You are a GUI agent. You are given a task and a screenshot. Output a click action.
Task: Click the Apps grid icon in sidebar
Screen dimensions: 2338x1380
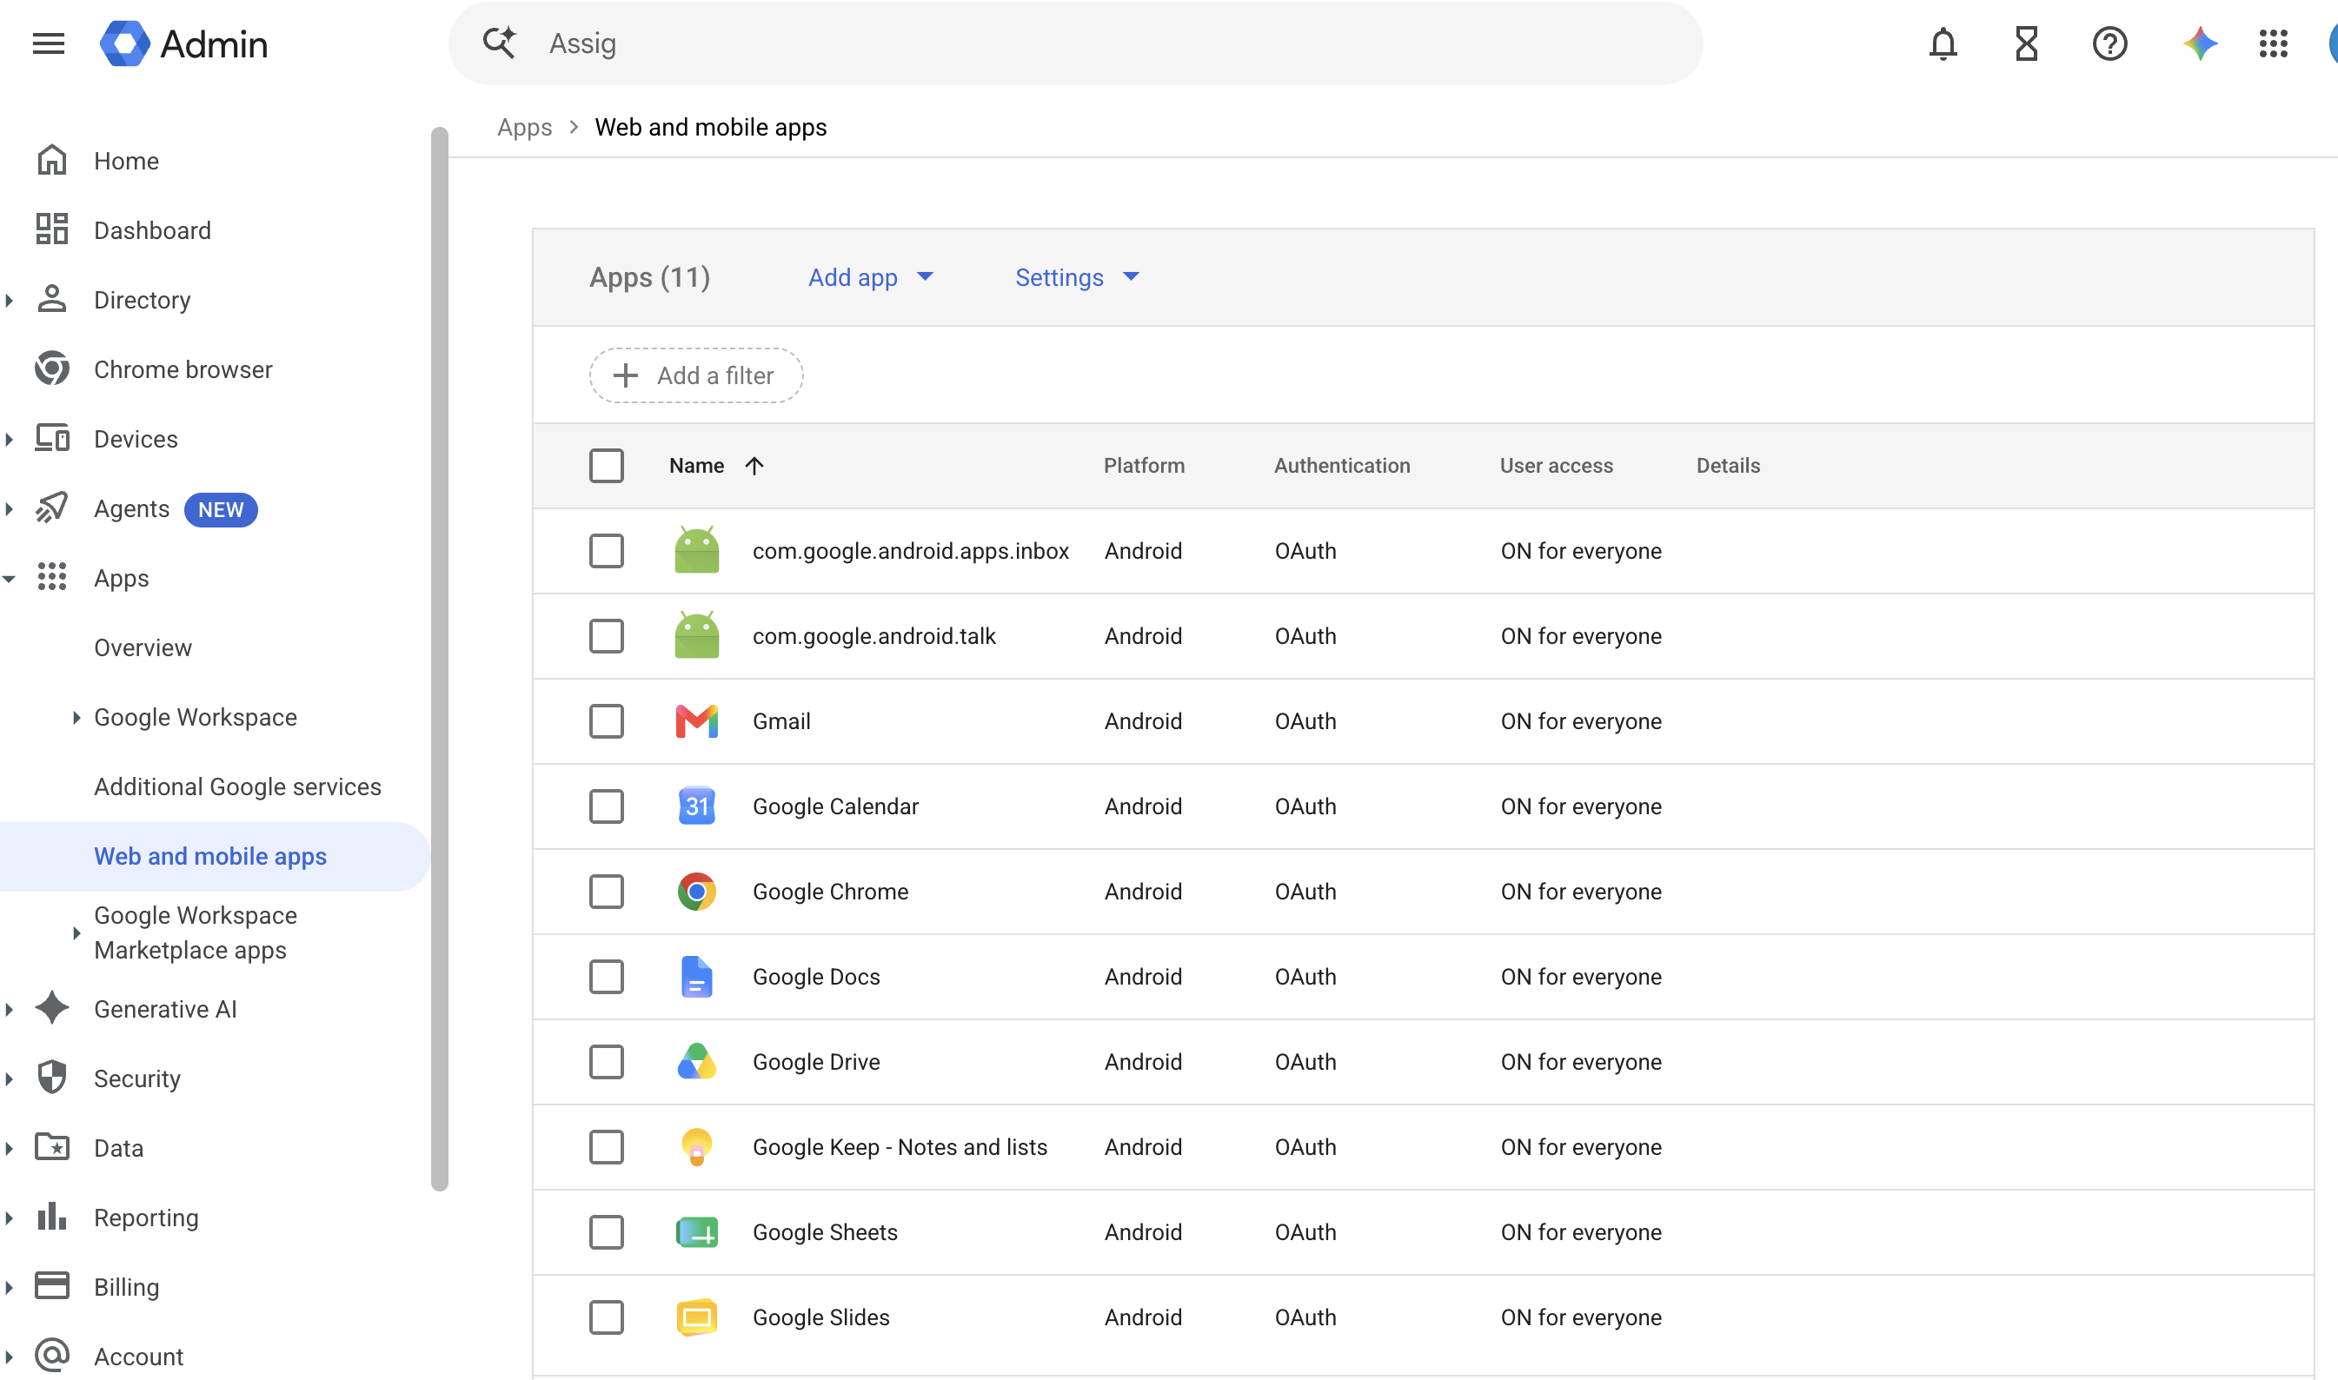(x=52, y=578)
